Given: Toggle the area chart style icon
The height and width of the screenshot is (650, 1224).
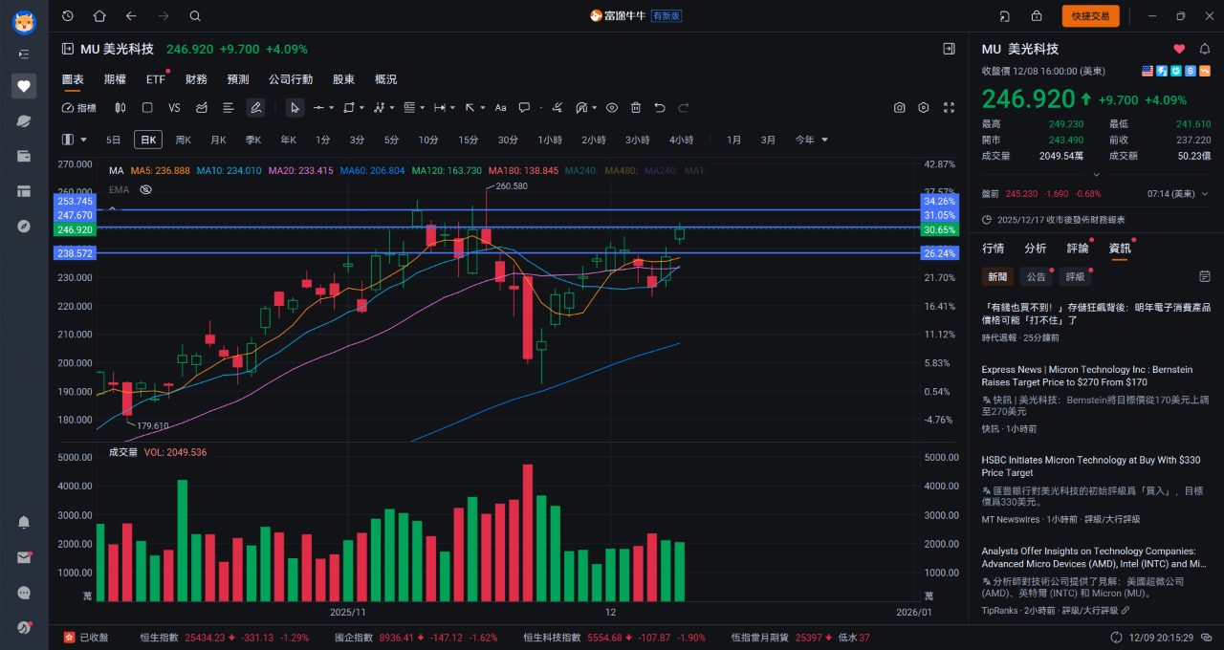Looking at the screenshot, I should point(202,108).
